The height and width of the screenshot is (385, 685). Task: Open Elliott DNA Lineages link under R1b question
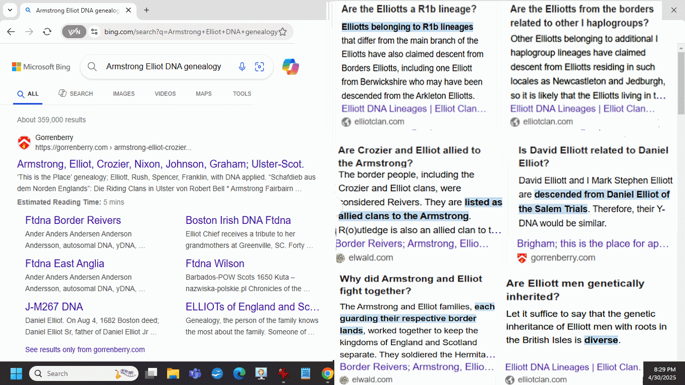414,108
